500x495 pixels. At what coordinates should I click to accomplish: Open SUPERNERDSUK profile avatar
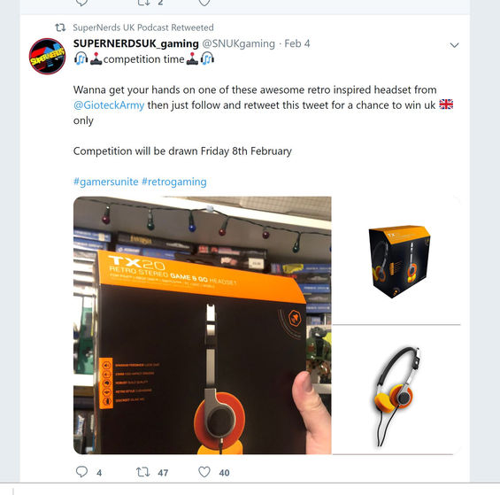47,56
